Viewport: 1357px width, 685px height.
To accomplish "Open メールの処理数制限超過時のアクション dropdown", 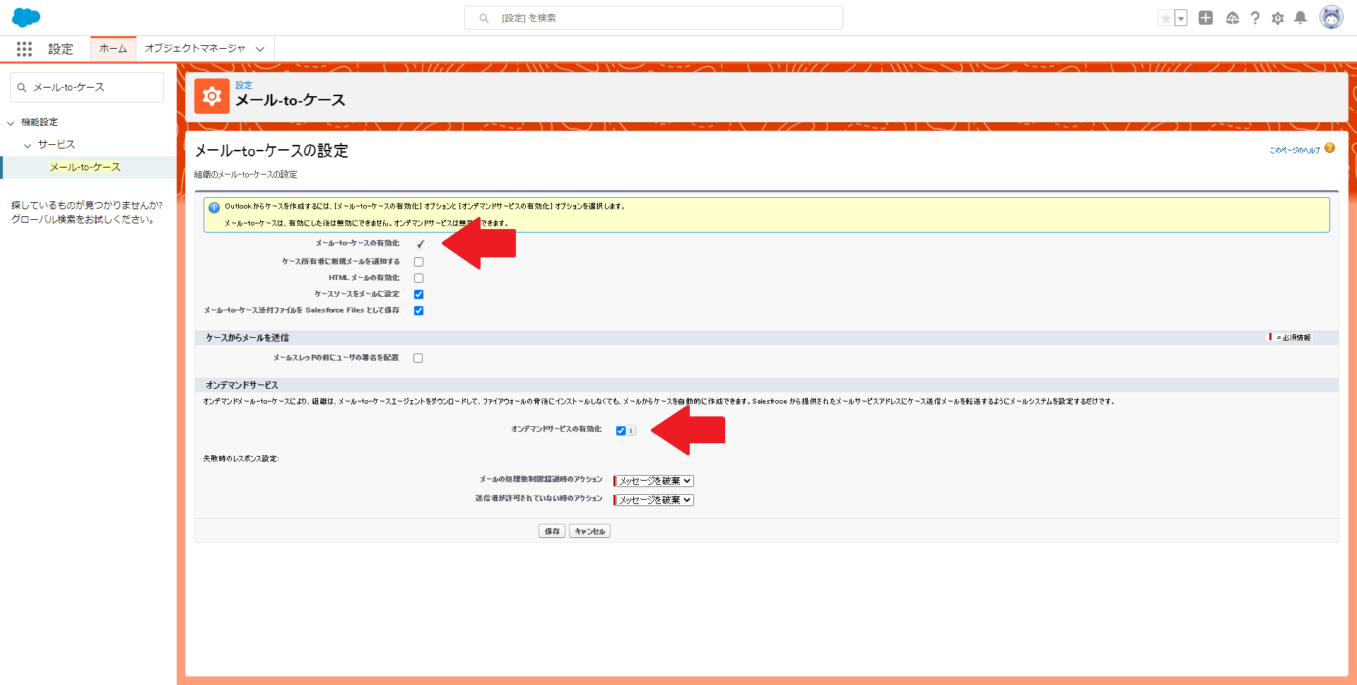I will point(655,481).
